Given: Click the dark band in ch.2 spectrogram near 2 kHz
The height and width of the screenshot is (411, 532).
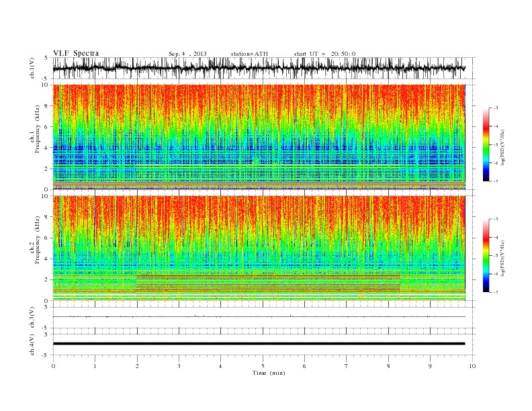Looking at the screenshot, I should pos(269,283).
